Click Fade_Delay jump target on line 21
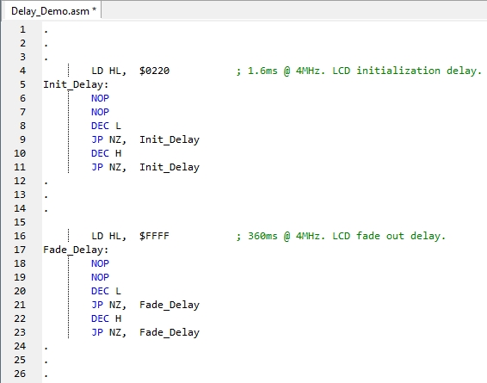This screenshot has height=383, width=487. pos(170,305)
